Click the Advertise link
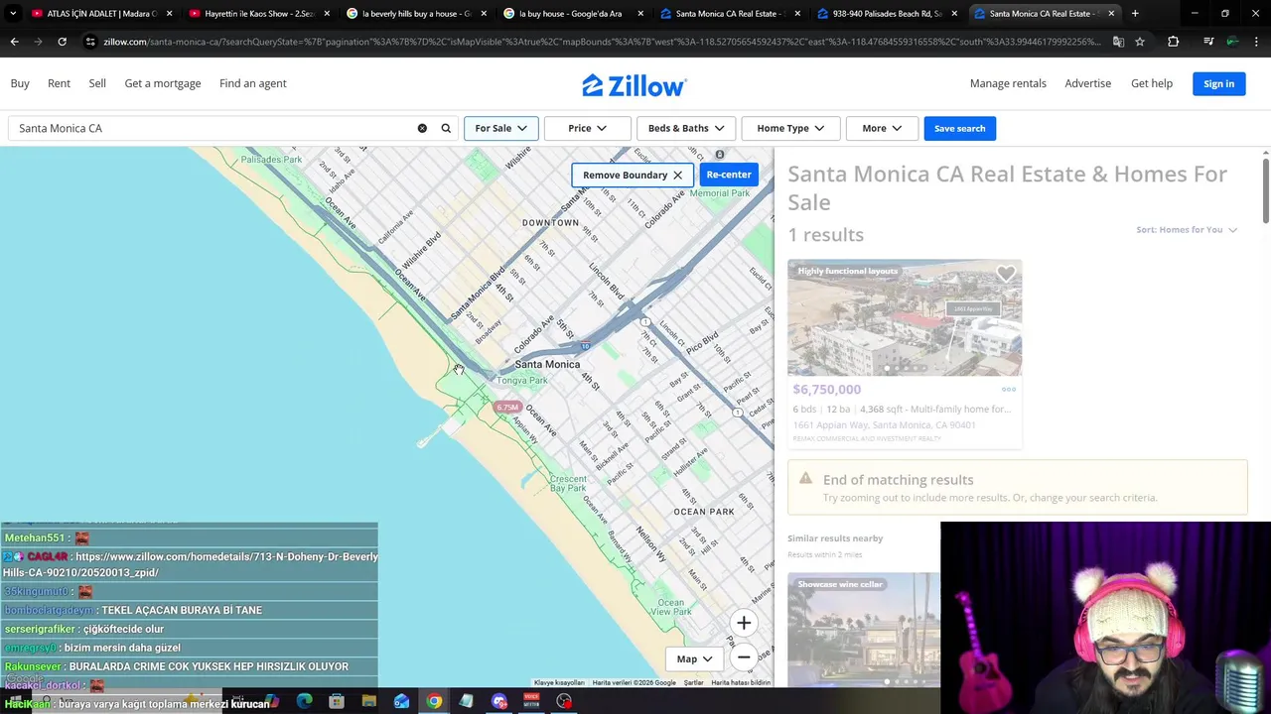Viewport: 1271px width, 714px height. tap(1087, 83)
